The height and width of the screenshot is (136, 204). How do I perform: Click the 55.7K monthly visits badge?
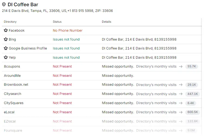[192, 66]
